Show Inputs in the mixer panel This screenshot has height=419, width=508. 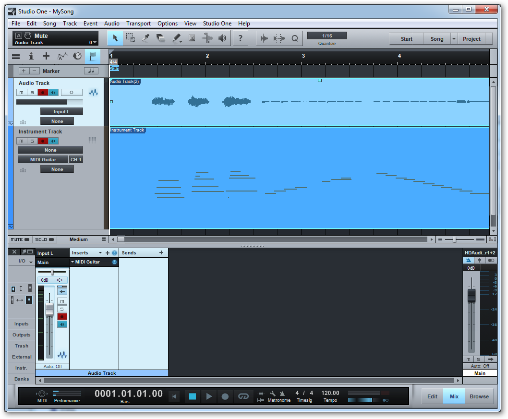(x=22, y=324)
